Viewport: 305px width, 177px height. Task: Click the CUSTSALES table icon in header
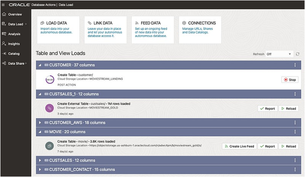pos(46,160)
